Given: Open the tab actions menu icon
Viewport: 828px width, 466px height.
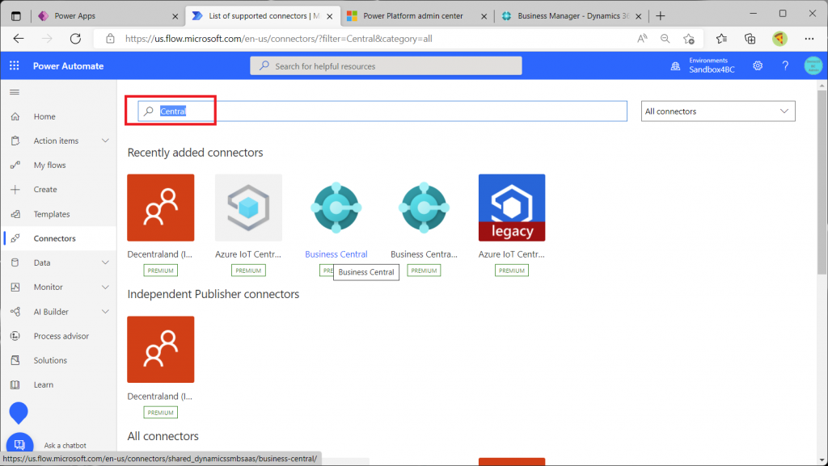Looking at the screenshot, I should tap(16, 16).
